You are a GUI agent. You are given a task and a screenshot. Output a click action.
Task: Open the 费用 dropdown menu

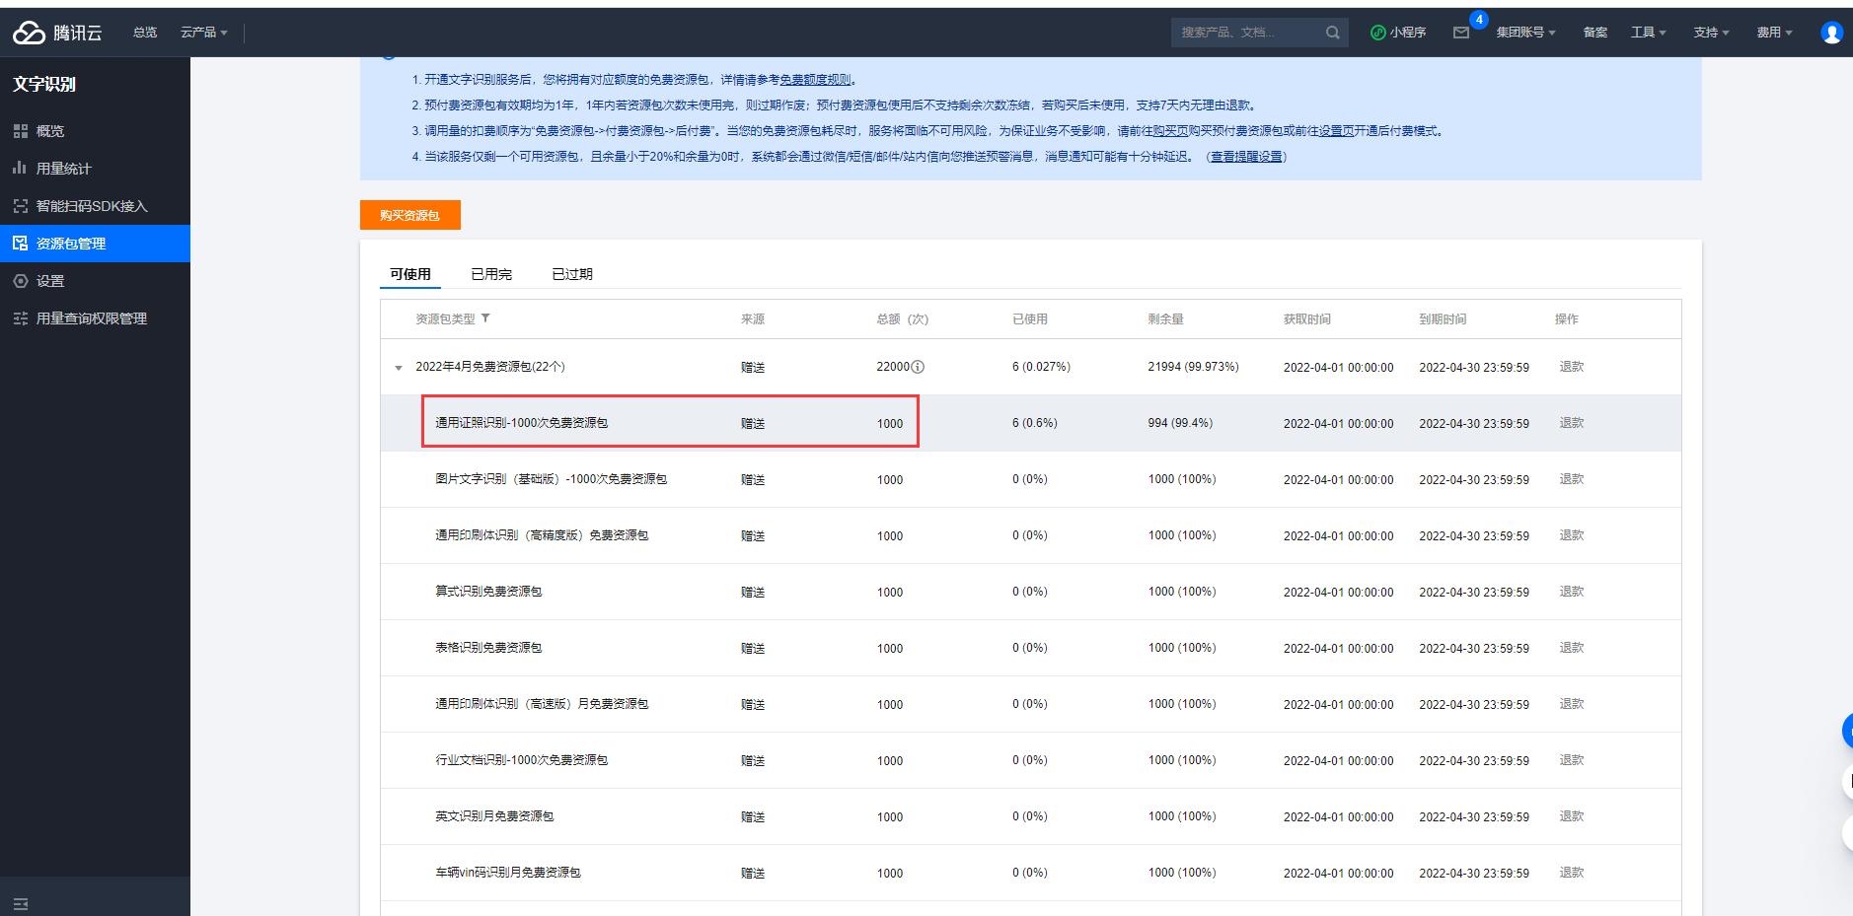1774,33
